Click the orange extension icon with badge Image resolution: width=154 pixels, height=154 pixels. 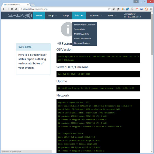click(x=146, y=9)
